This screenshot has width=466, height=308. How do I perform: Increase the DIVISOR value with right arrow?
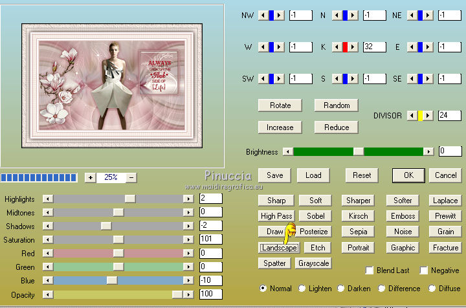click(x=428, y=116)
